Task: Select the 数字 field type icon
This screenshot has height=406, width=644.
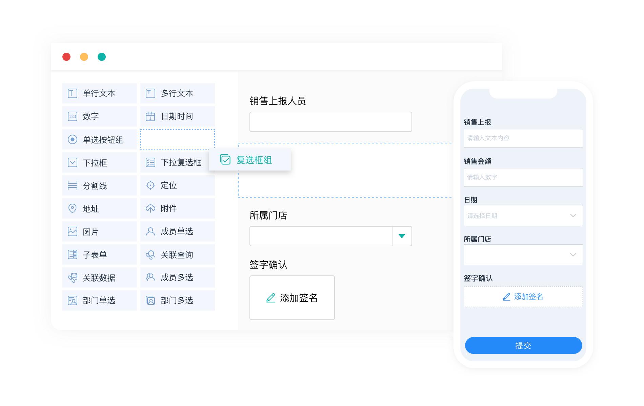Action: click(72, 116)
